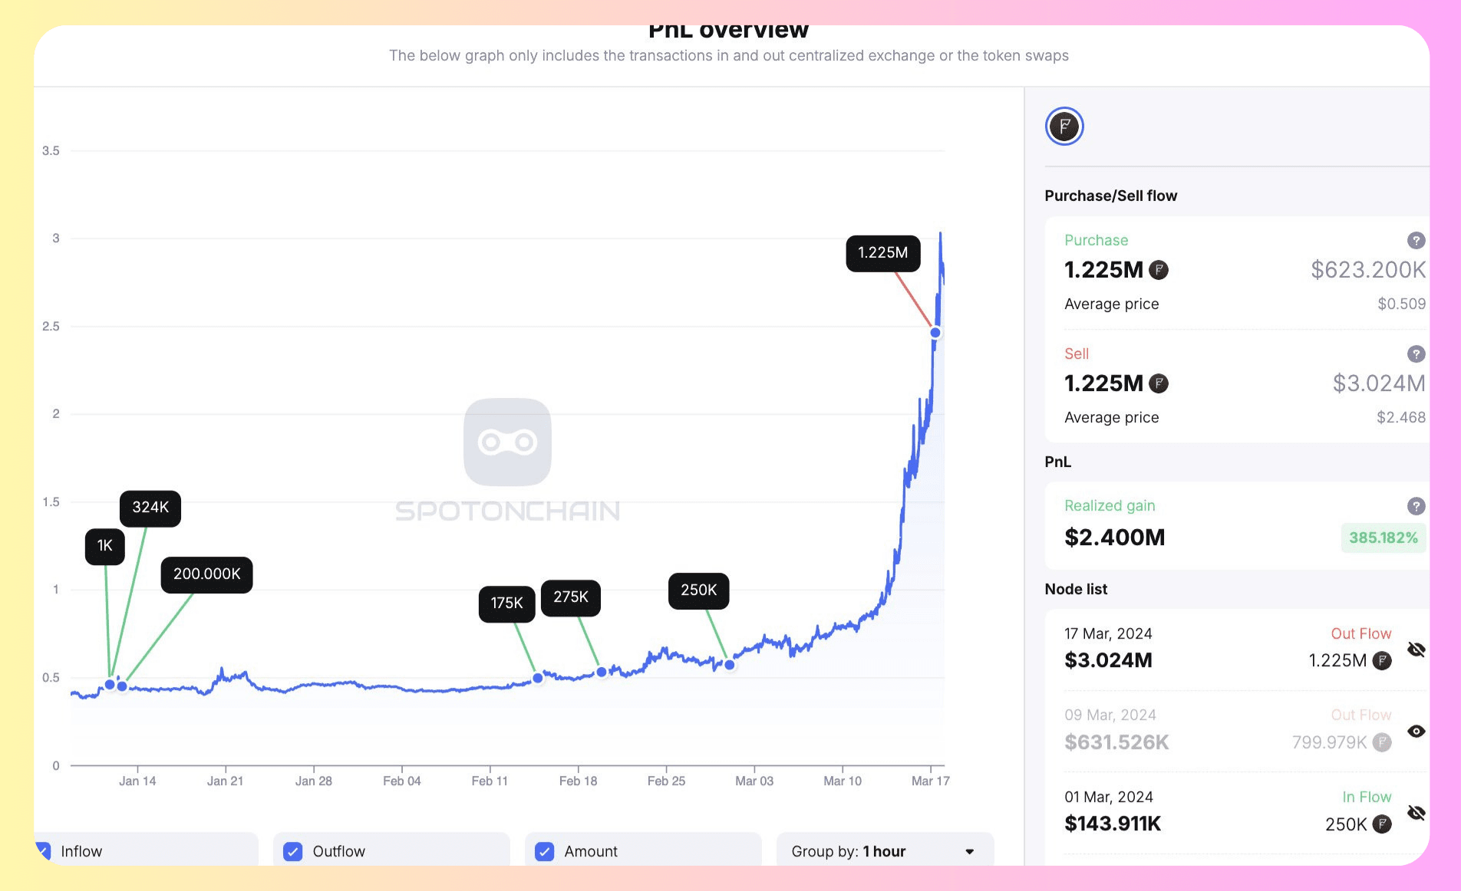Toggle visibility of the 01 Mar inflow node

pos(1416,812)
